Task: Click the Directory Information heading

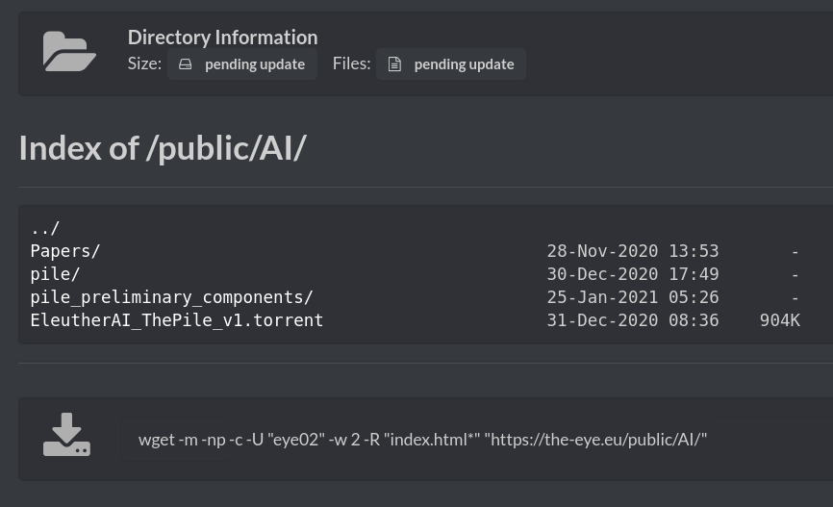Action: (x=222, y=38)
